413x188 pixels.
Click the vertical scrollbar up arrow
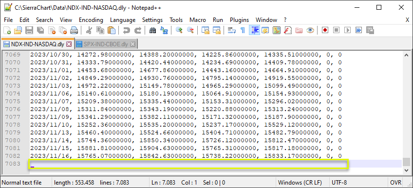pyautogui.click(x=406, y=55)
